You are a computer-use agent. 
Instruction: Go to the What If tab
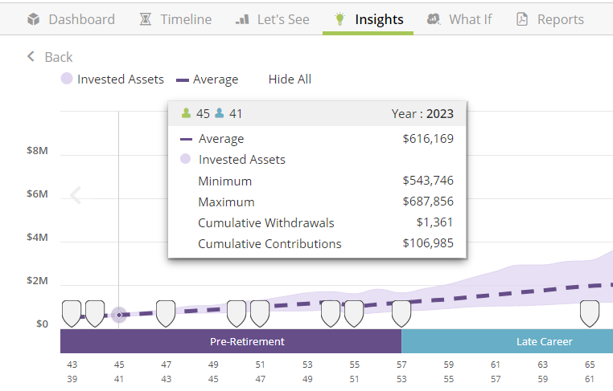pyautogui.click(x=470, y=19)
